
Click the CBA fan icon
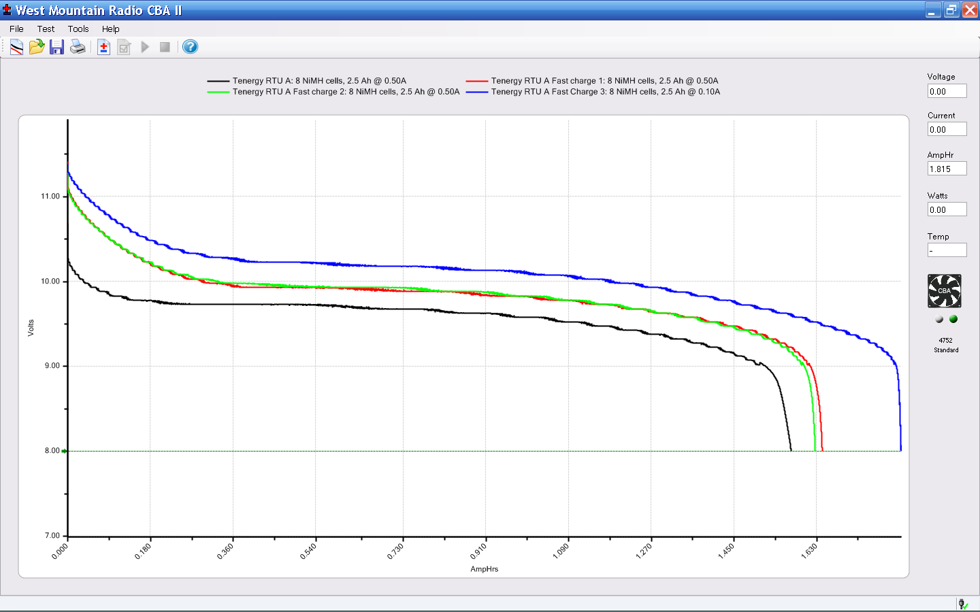point(945,291)
